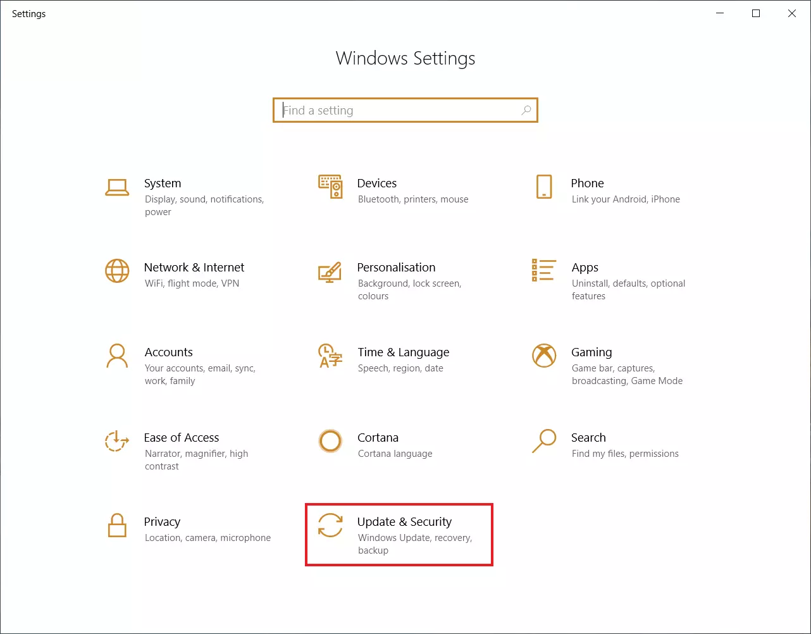Select the Search category heading
811x634 pixels.
(x=588, y=437)
